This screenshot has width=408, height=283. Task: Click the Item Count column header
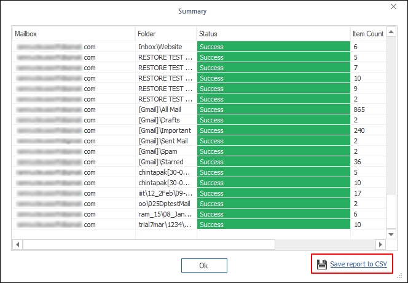367,34
